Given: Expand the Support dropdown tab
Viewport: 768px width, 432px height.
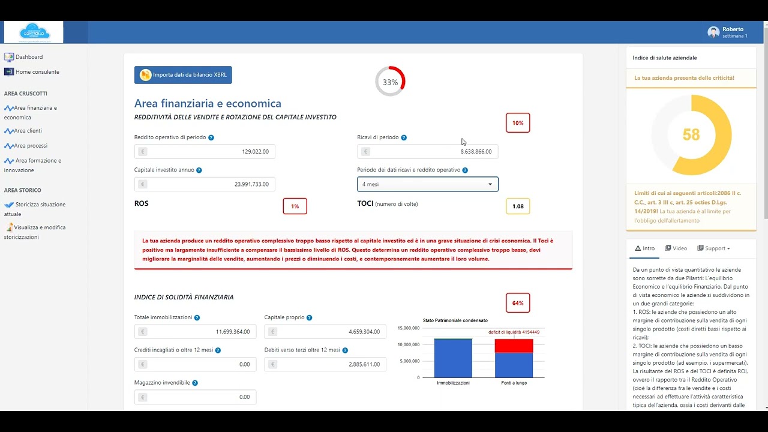Looking at the screenshot, I should 713,248.
